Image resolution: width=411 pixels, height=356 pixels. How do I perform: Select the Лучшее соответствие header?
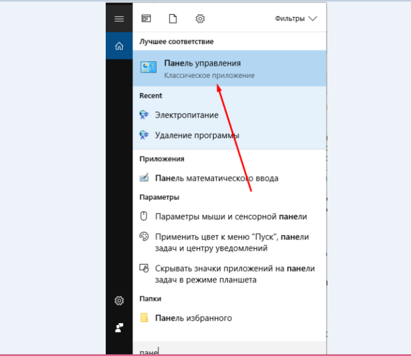(176, 42)
